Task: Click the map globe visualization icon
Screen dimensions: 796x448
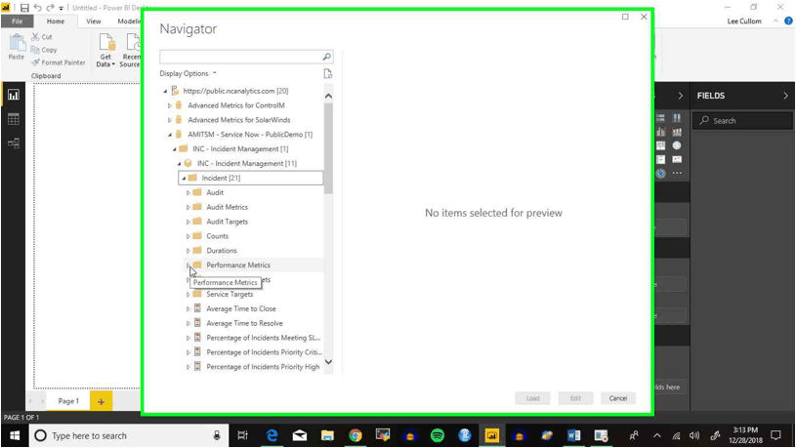Action: pos(677,145)
